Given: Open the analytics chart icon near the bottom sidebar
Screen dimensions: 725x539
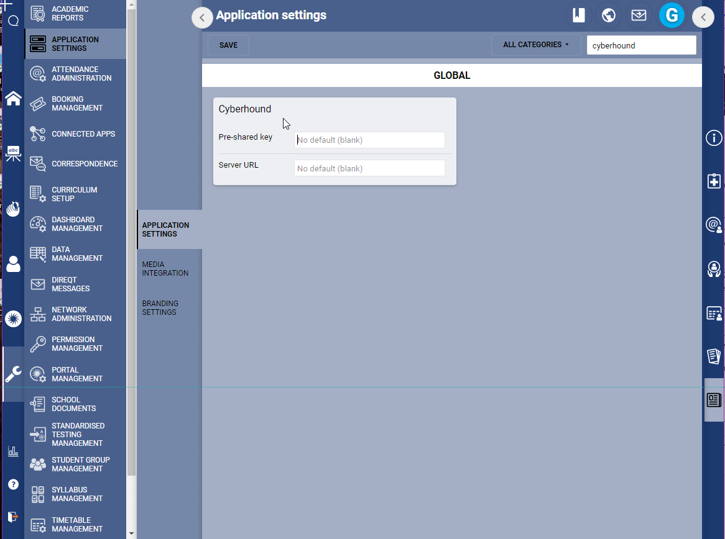Looking at the screenshot, I should [13, 451].
